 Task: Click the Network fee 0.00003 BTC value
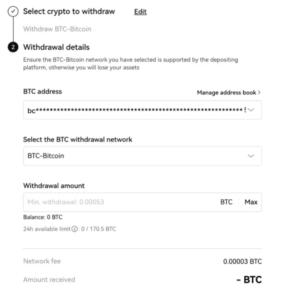point(242,261)
